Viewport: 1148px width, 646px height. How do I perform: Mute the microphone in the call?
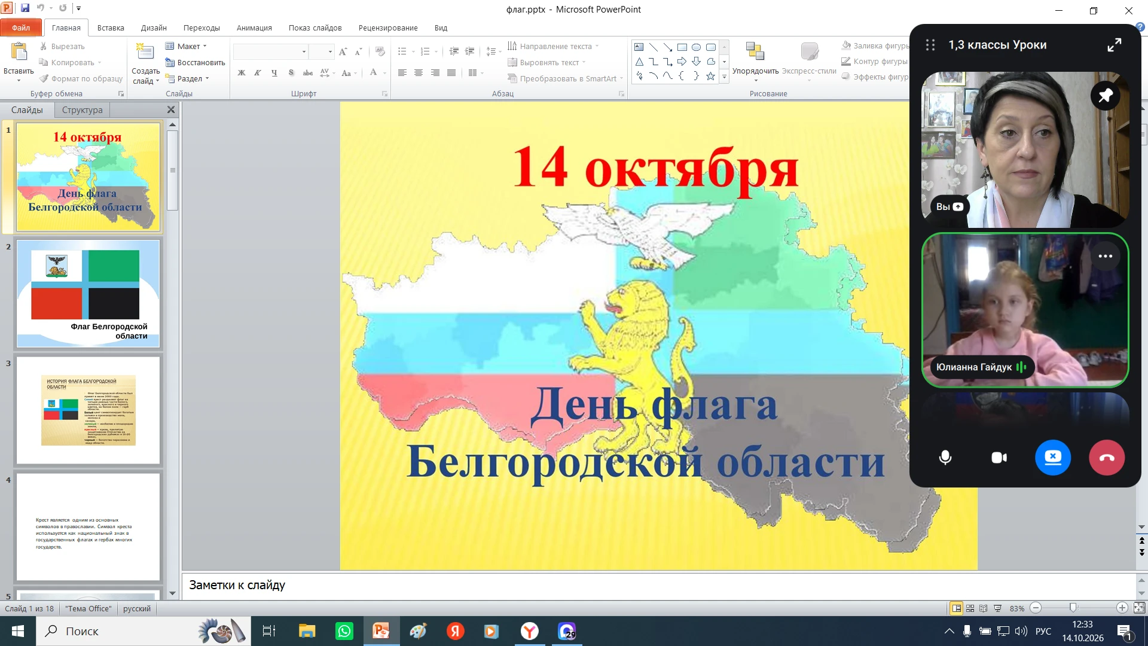pos(945,458)
